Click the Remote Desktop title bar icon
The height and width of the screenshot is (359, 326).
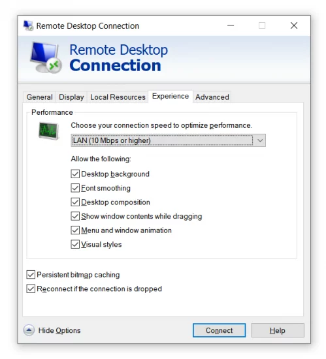pyautogui.click(x=28, y=25)
